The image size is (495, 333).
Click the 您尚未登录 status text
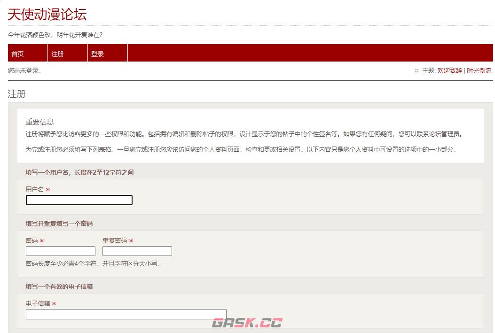(23, 71)
